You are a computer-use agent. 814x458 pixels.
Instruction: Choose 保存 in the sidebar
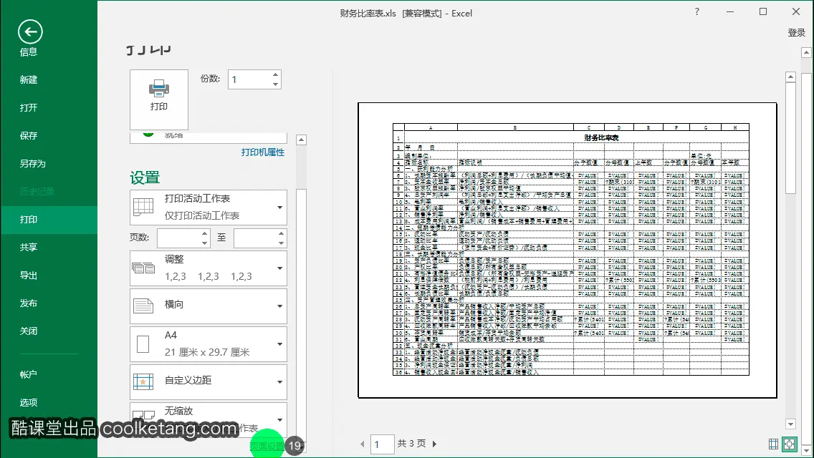(x=29, y=136)
